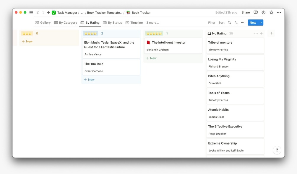
Task: Click the expand full-page arrows icon
Action: coord(236,23)
